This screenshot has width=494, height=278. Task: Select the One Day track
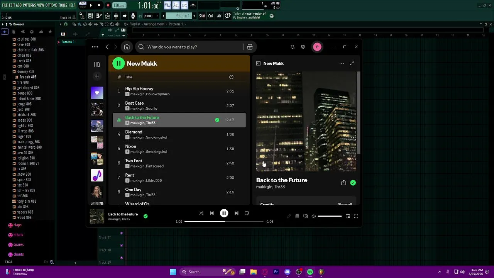click(x=179, y=192)
